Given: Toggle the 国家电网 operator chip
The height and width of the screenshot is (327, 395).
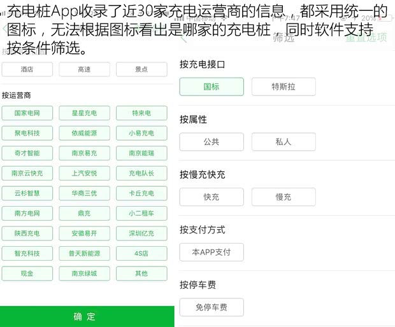Looking at the screenshot, I should click(27, 113).
